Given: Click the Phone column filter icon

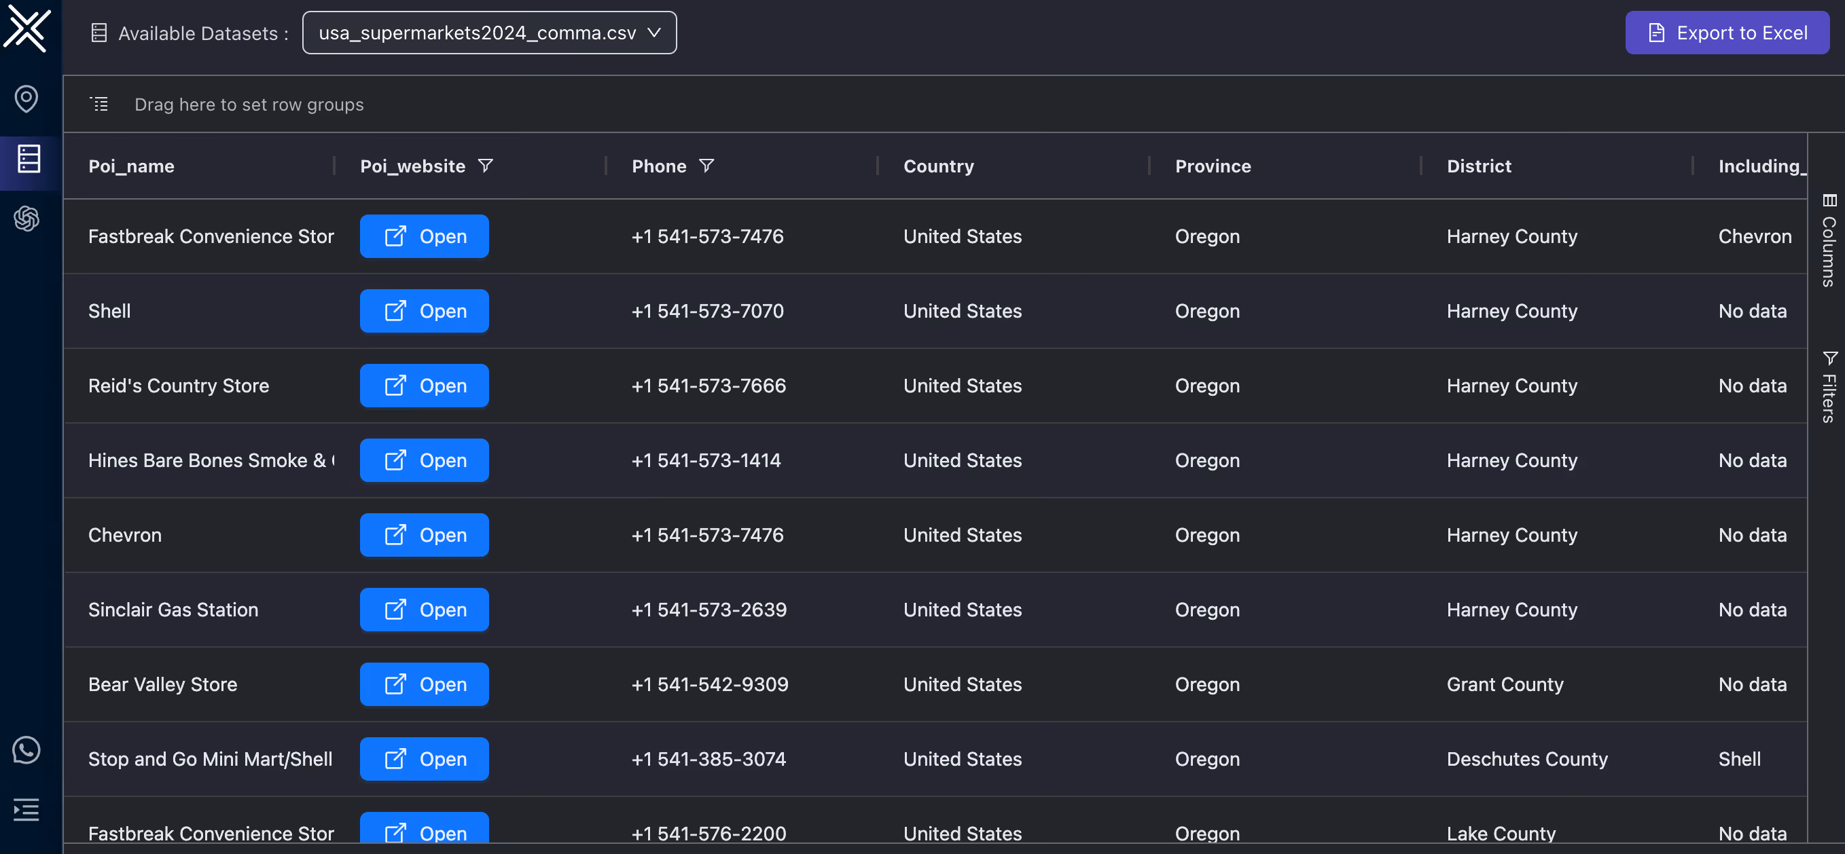Looking at the screenshot, I should coord(706,166).
